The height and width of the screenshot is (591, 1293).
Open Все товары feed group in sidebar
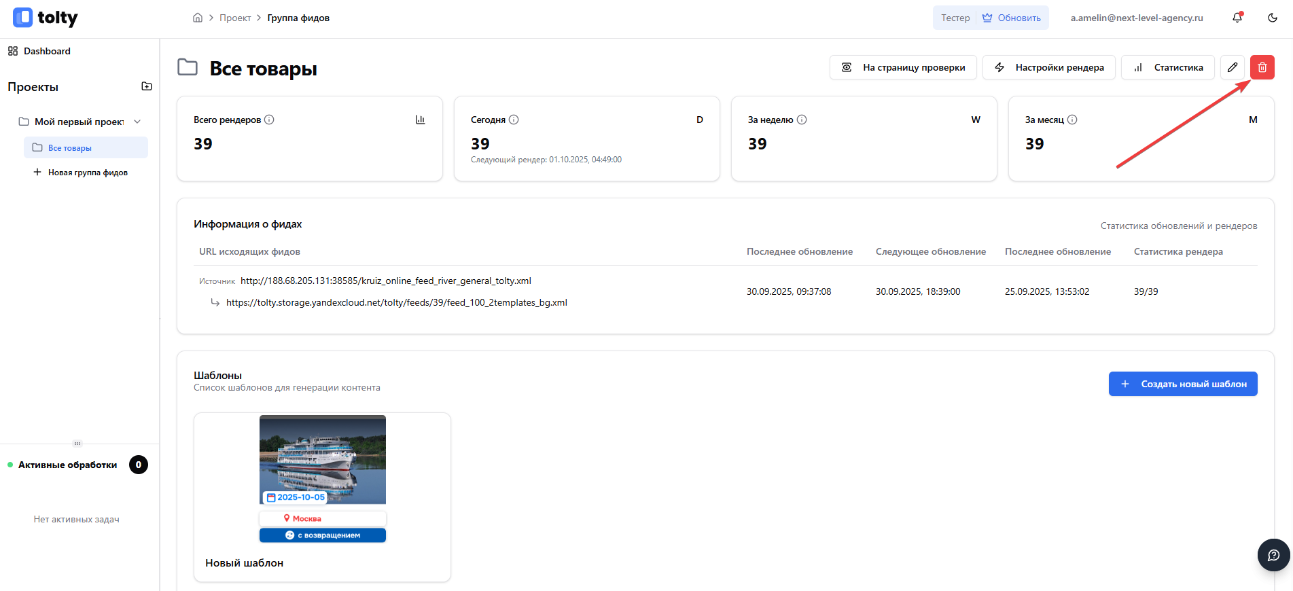click(x=86, y=147)
